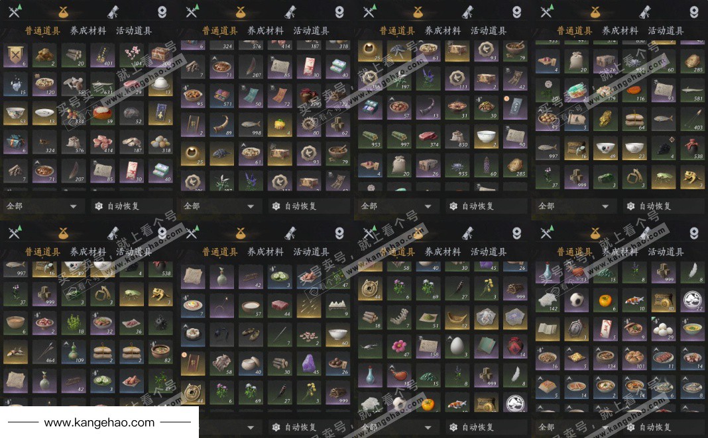Select the white egg item with count 3
Image resolution: width=708 pixels, height=438 pixels.
pyautogui.click(x=457, y=347)
